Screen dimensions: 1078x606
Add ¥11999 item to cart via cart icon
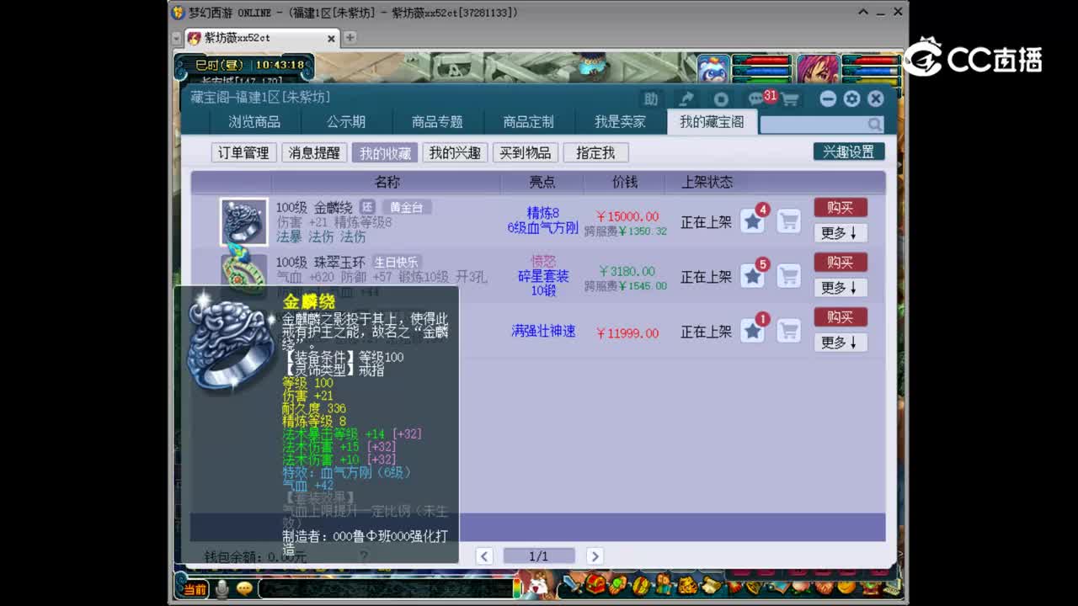click(789, 332)
